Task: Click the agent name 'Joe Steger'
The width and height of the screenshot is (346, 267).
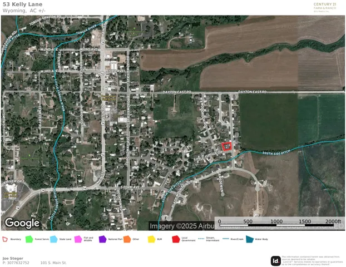Action: (13, 258)
